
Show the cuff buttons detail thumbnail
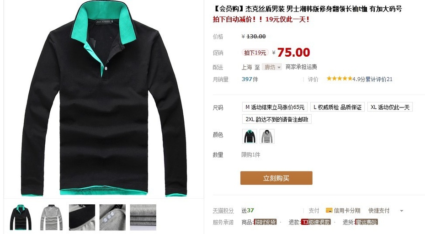[112, 218]
